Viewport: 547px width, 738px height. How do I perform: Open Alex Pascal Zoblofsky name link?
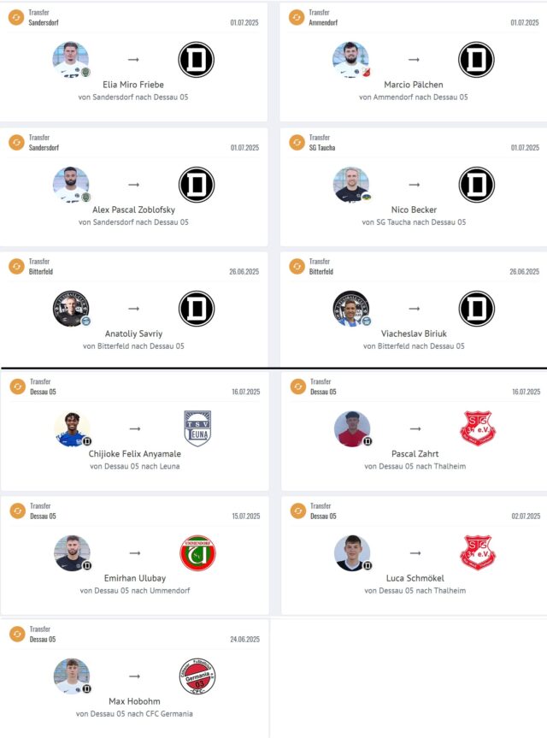133,210
